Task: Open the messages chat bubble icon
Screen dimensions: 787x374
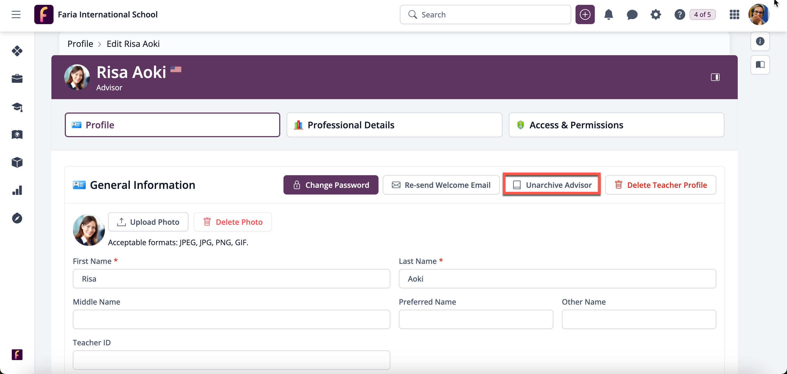Action: pyautogui.click(x=632, y=14)
